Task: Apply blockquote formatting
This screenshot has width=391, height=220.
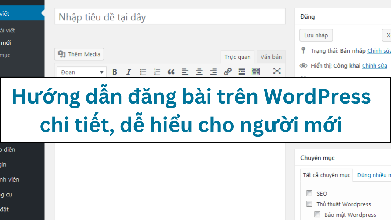Action: (171, 71)
